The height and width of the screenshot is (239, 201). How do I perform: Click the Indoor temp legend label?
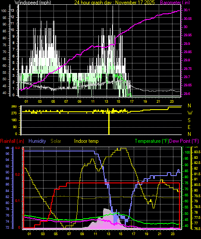[86, 141]
